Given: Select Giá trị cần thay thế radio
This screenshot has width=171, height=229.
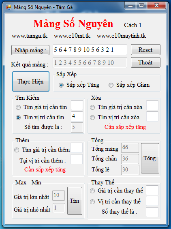Looking at the screenshot, I should tap(116, 191).
